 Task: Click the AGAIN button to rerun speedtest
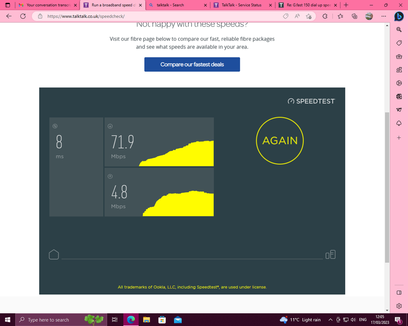pyautogui.click(x=280, y=140)
